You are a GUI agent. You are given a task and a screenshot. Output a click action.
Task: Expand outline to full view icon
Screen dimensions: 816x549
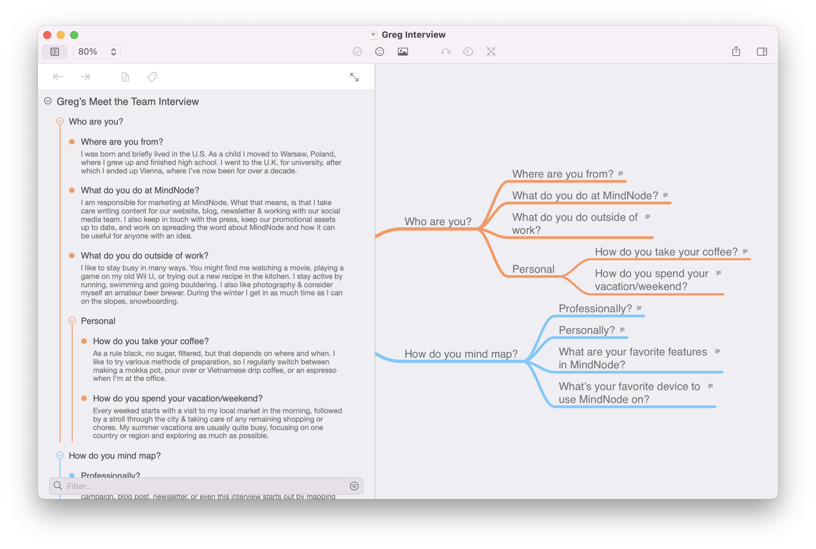[354, 77]
